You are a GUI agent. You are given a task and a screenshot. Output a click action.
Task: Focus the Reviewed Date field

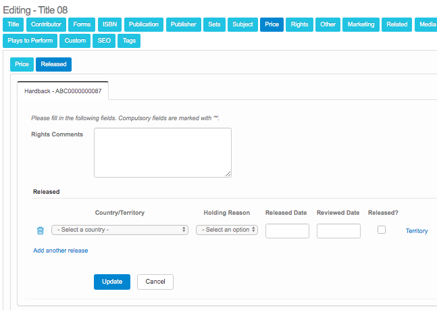tap(338, 231)
